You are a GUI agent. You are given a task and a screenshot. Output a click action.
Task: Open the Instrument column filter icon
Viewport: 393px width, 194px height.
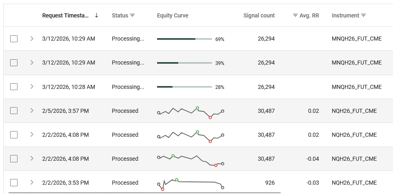(363, 15)
